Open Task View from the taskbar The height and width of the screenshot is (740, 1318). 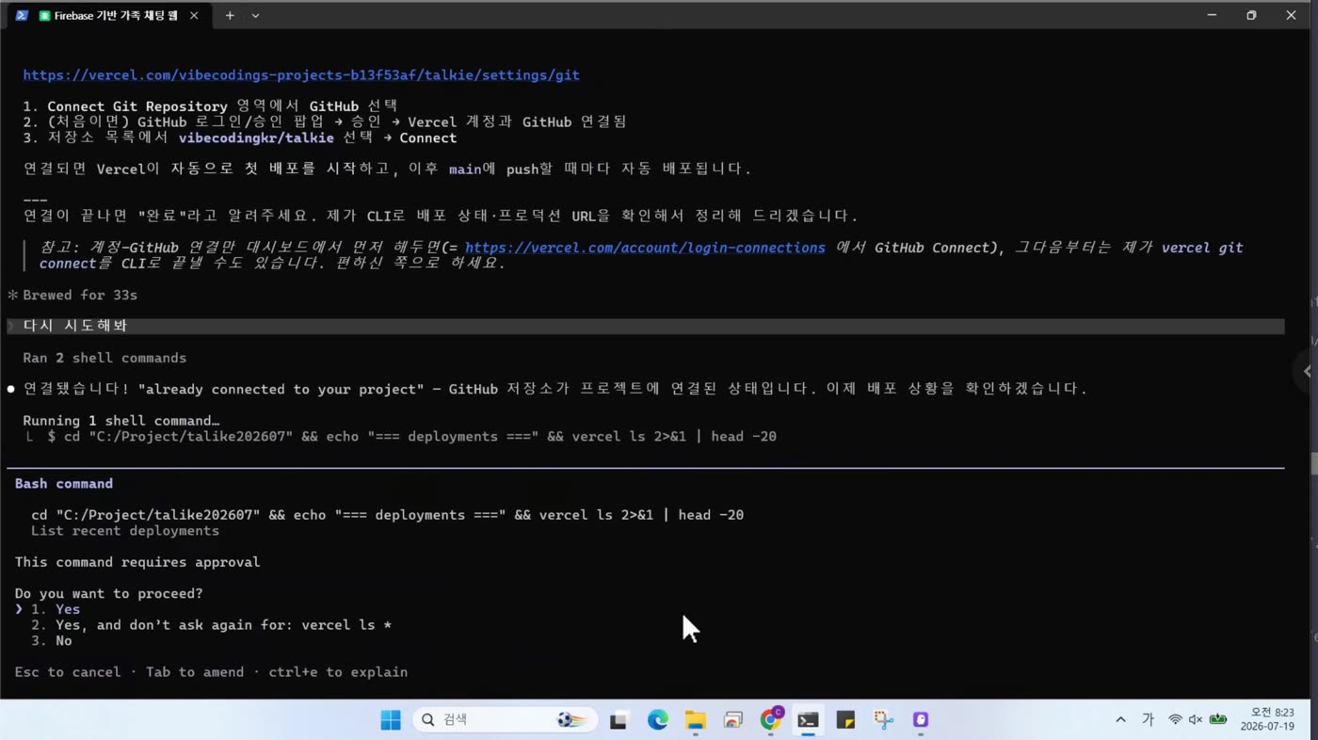[619, 720]
